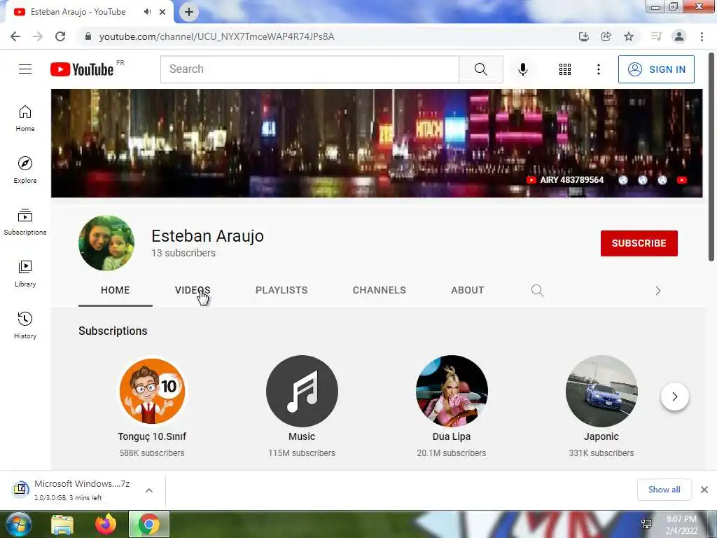Close the Esteban Araujo browser tab

pyautogui.click(x=162, y=12)
